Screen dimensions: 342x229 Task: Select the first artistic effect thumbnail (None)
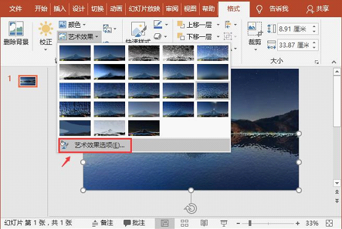click(75, 53)
